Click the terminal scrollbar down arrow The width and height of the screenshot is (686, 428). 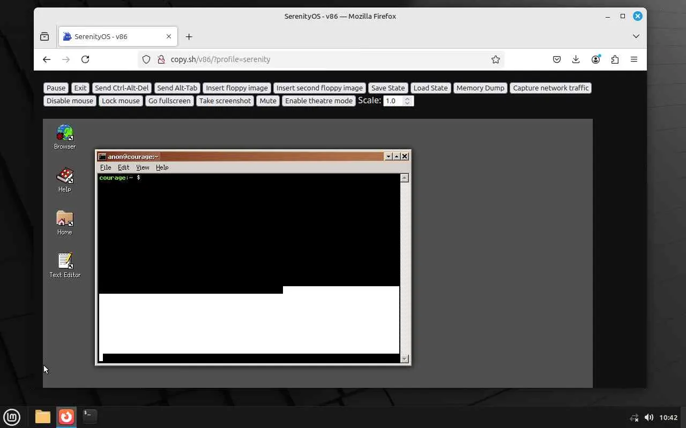(405, 358)
